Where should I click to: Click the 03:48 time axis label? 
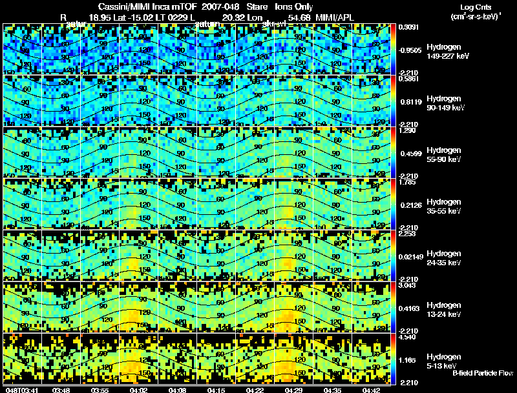tap(61, 390)
